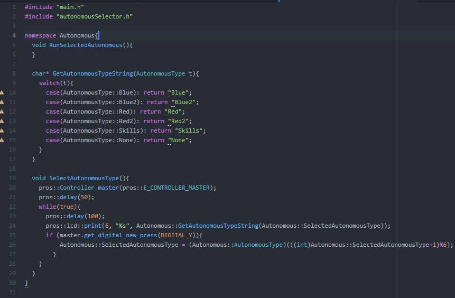Click line number 4 in the gutter
The image size is (455, 298).
[14, 36]
